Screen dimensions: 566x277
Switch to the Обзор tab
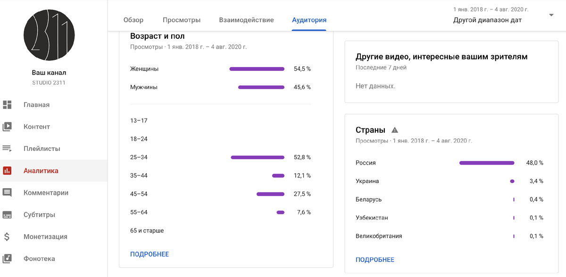(133, 20)
